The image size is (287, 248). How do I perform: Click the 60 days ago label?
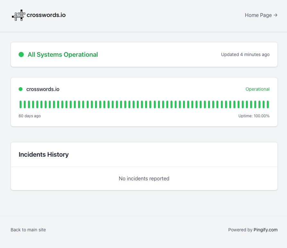[x=30, y=116]
